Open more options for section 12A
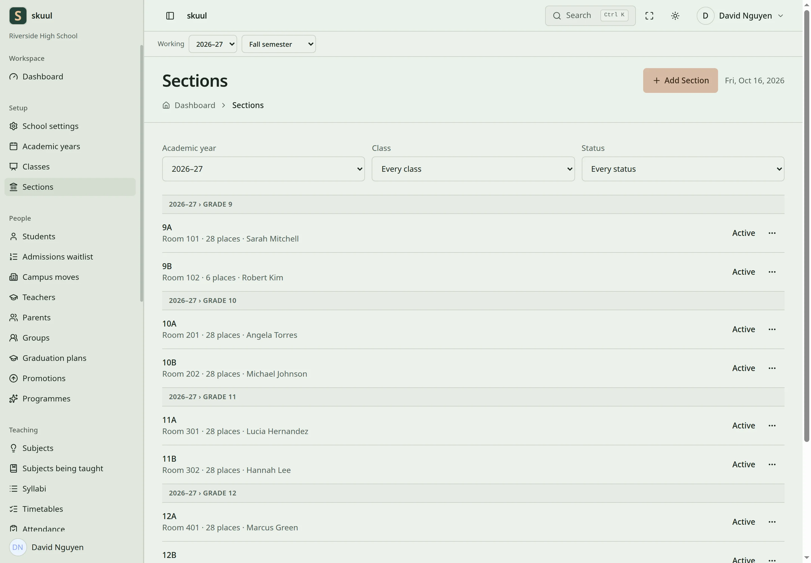This screenshot has width=811, height=563. [x=772, y=522]
